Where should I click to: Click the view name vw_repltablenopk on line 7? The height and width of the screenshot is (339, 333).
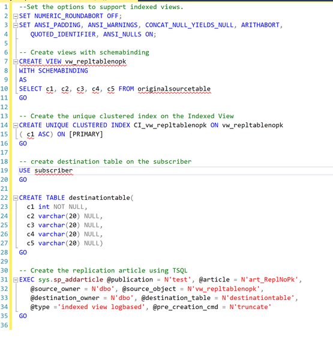click(x=95, y=62)
